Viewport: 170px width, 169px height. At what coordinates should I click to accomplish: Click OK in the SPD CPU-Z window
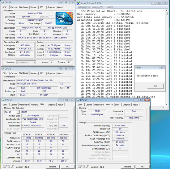[x=67, y=167]
